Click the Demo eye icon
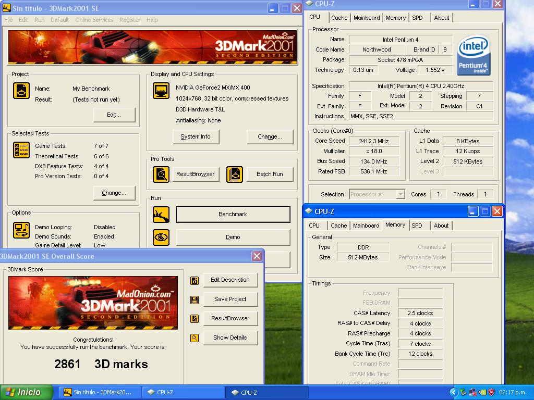The width and height of the screenshot is (534, 400). point(161,238)
